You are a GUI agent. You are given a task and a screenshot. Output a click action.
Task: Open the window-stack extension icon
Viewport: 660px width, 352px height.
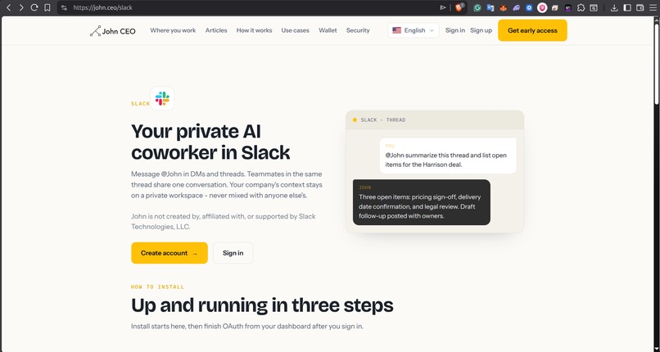coord(555,7)
